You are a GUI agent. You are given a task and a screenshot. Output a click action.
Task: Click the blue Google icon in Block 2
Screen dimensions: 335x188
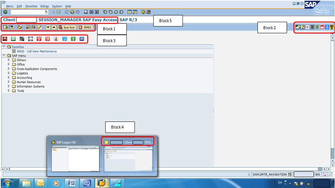point(327,27)
